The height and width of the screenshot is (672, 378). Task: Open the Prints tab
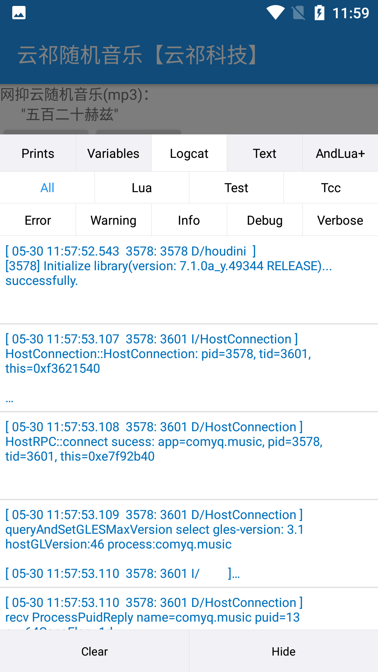click(x=38, y=153)
